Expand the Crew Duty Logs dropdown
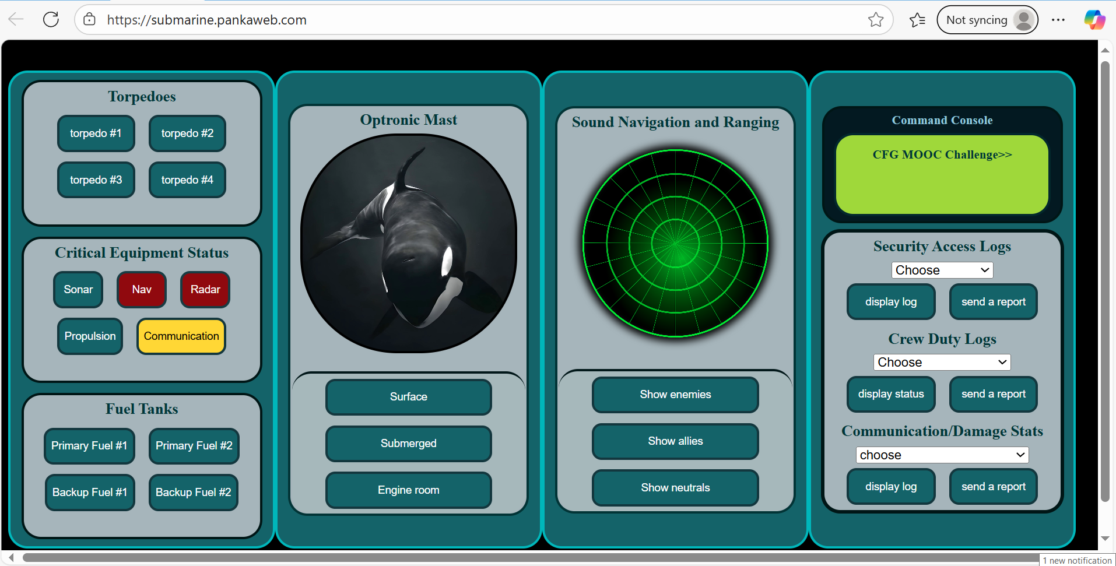Screen dimensions: 1116x566 (x=942, y=363)
